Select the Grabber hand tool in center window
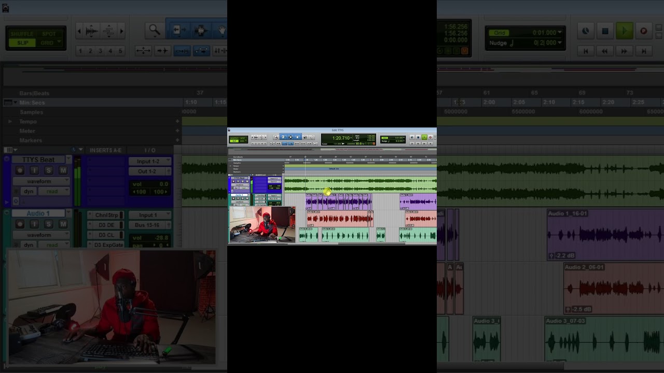 [298, 137]
